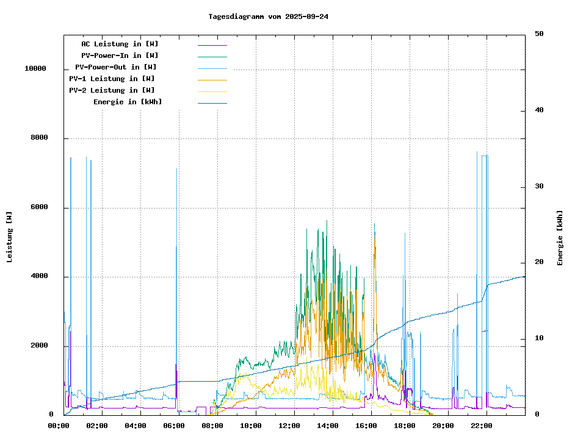Click the purple AC Leistung legend line sample
The height and width of the screenshot is (439, 586).
pyautogui.click(x=212, y=45)
